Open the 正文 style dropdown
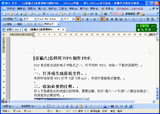The height and width of the screenshot is (114, 160). (36, 19)
